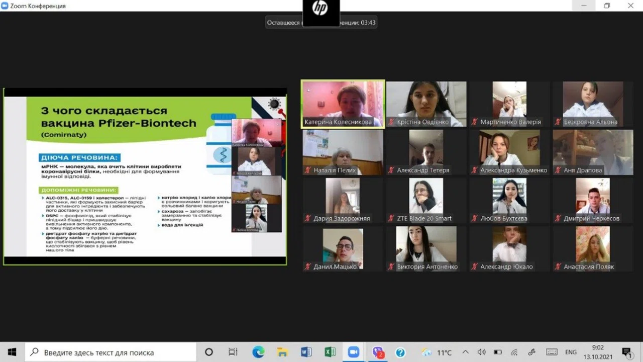Open Cortana circle icon on taskbar
The image size is (643, 362).
pyautogui.click(x=209, y=352)
